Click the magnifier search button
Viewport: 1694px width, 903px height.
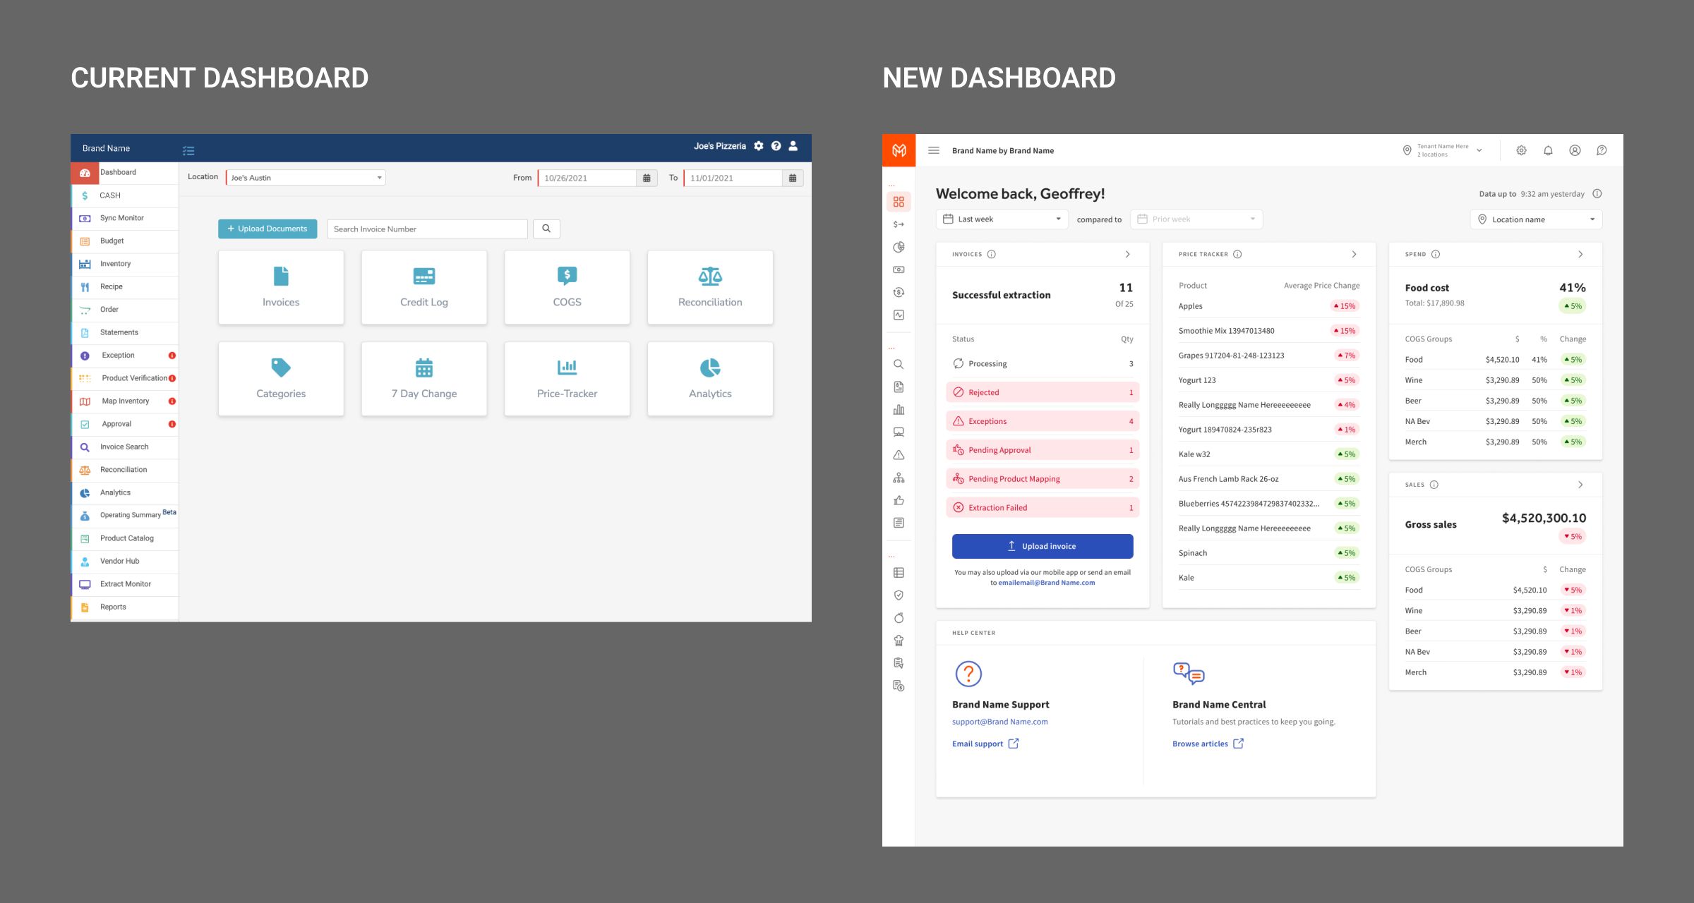click(x=546, y=229)
